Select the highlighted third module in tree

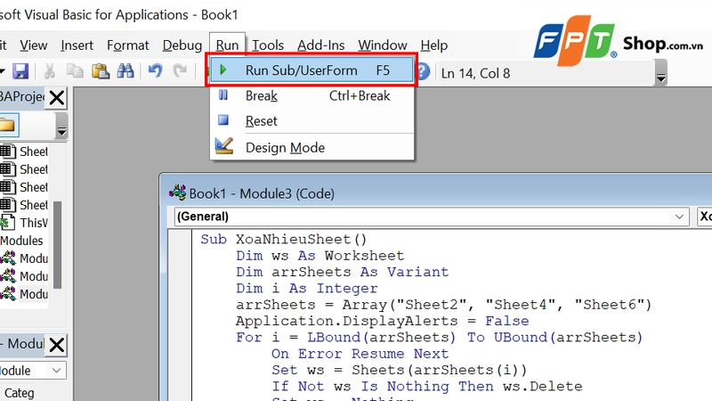pos(24,294)
